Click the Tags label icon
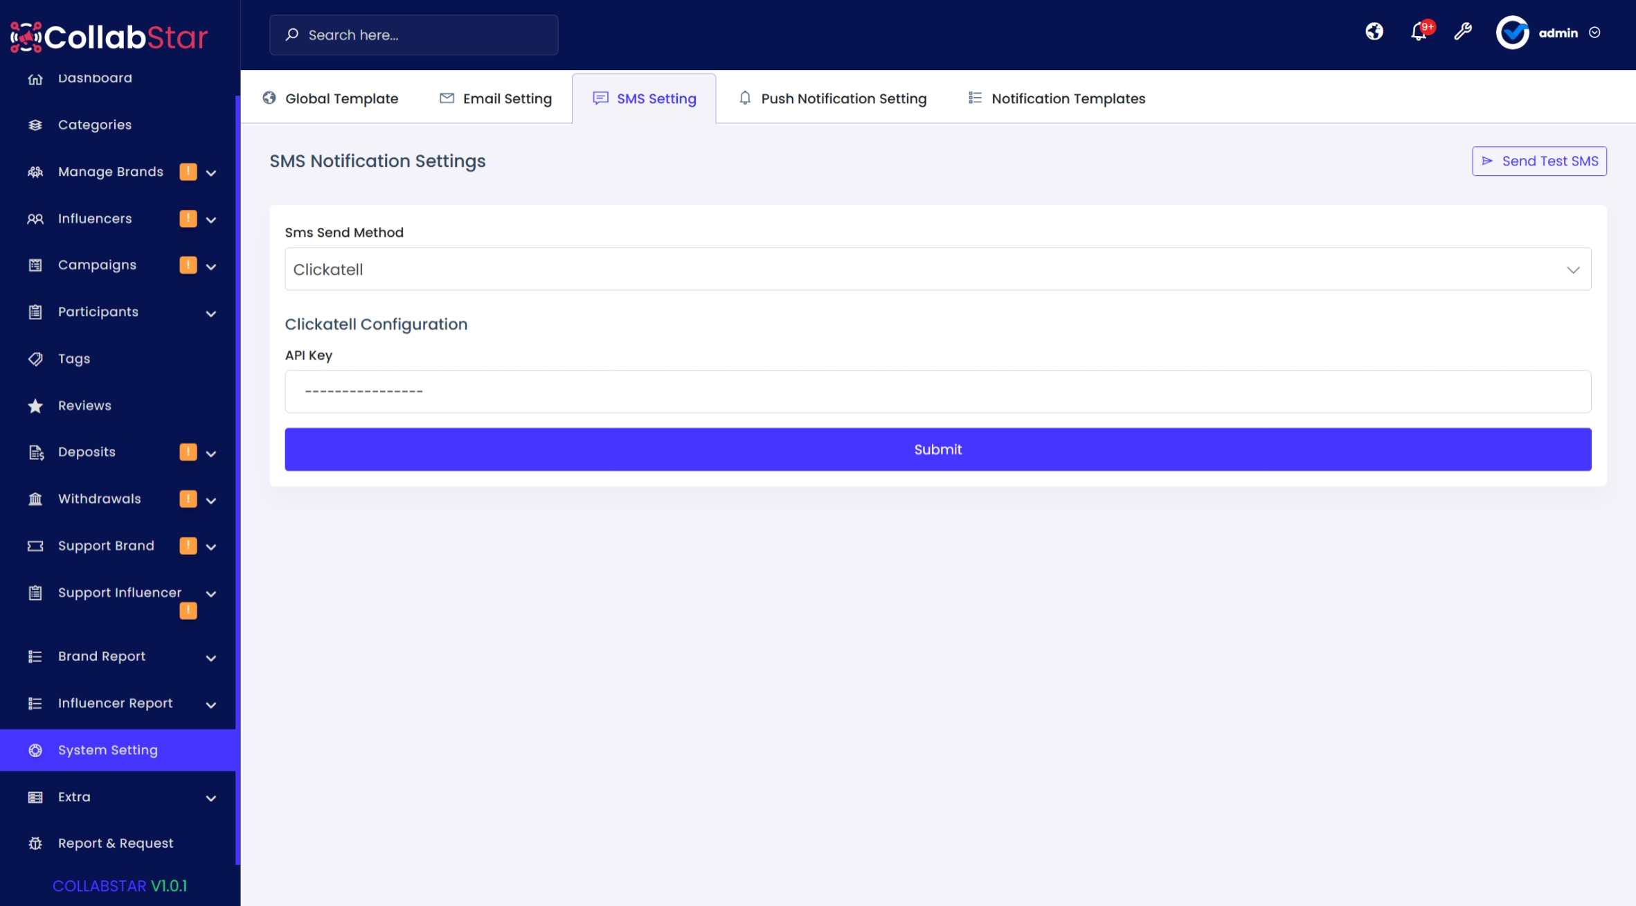The height and width of the screenshot is (906, 1636). (x=35, y=359)
